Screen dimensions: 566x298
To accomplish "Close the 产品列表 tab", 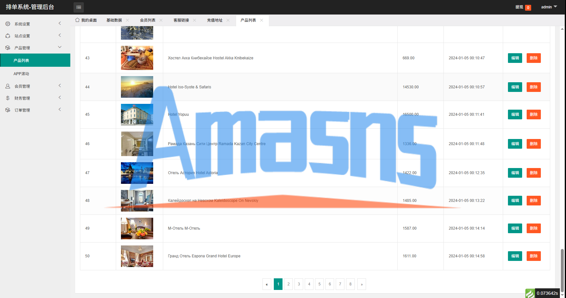I will (262, 20).
